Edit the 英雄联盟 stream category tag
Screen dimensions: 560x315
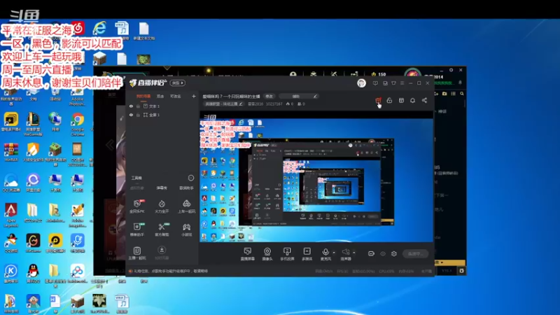coord(223,104)
